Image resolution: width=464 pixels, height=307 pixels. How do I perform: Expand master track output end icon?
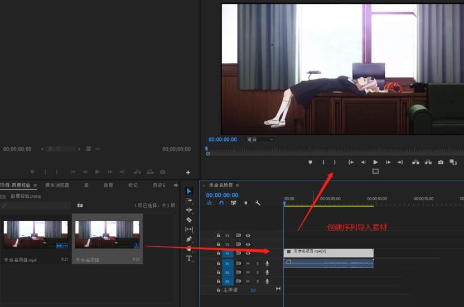tap(278, 289)
